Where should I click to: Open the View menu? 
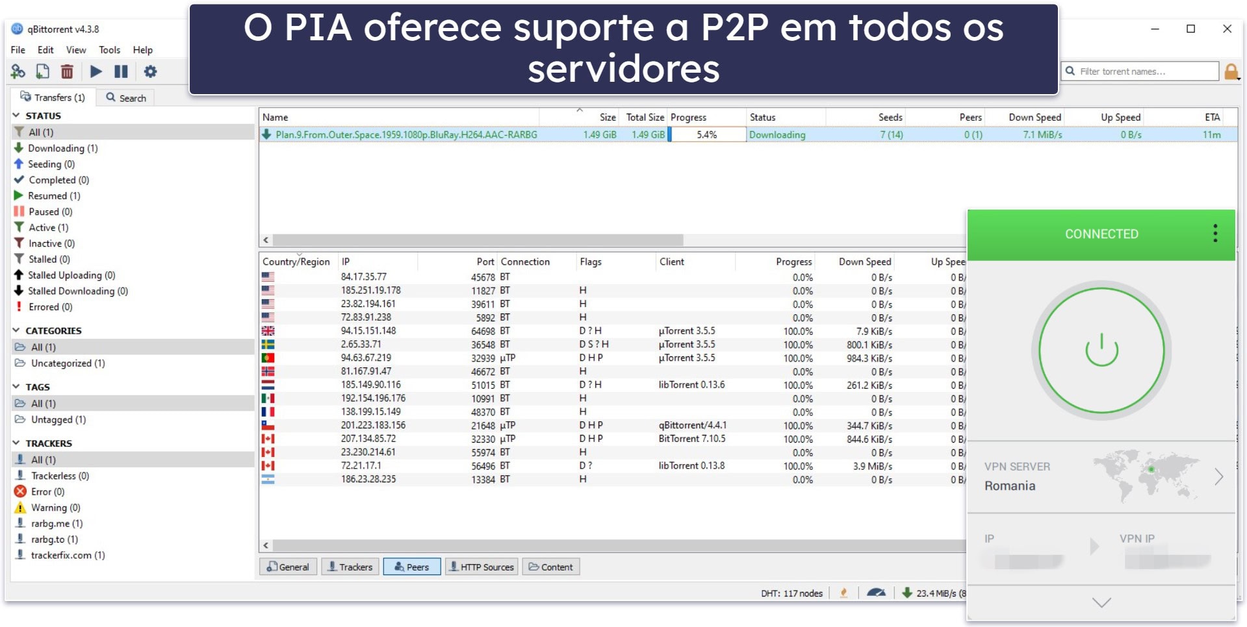point(76,50)
